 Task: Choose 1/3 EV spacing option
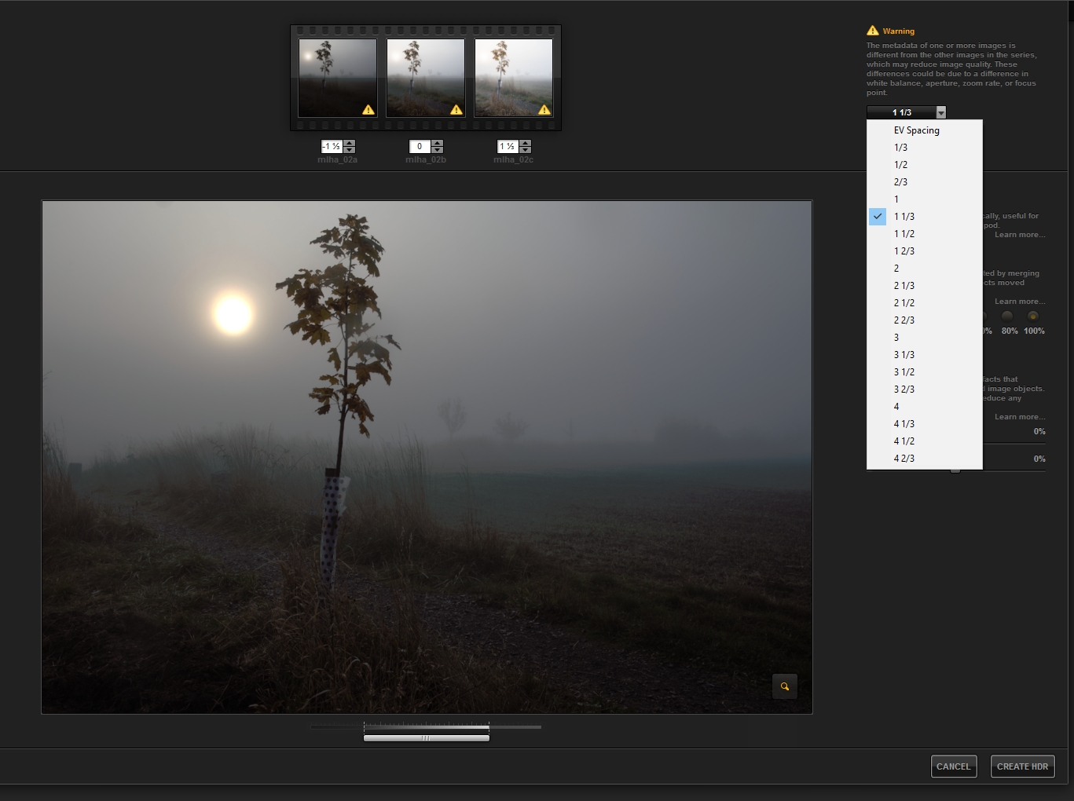tap(900, 148)
